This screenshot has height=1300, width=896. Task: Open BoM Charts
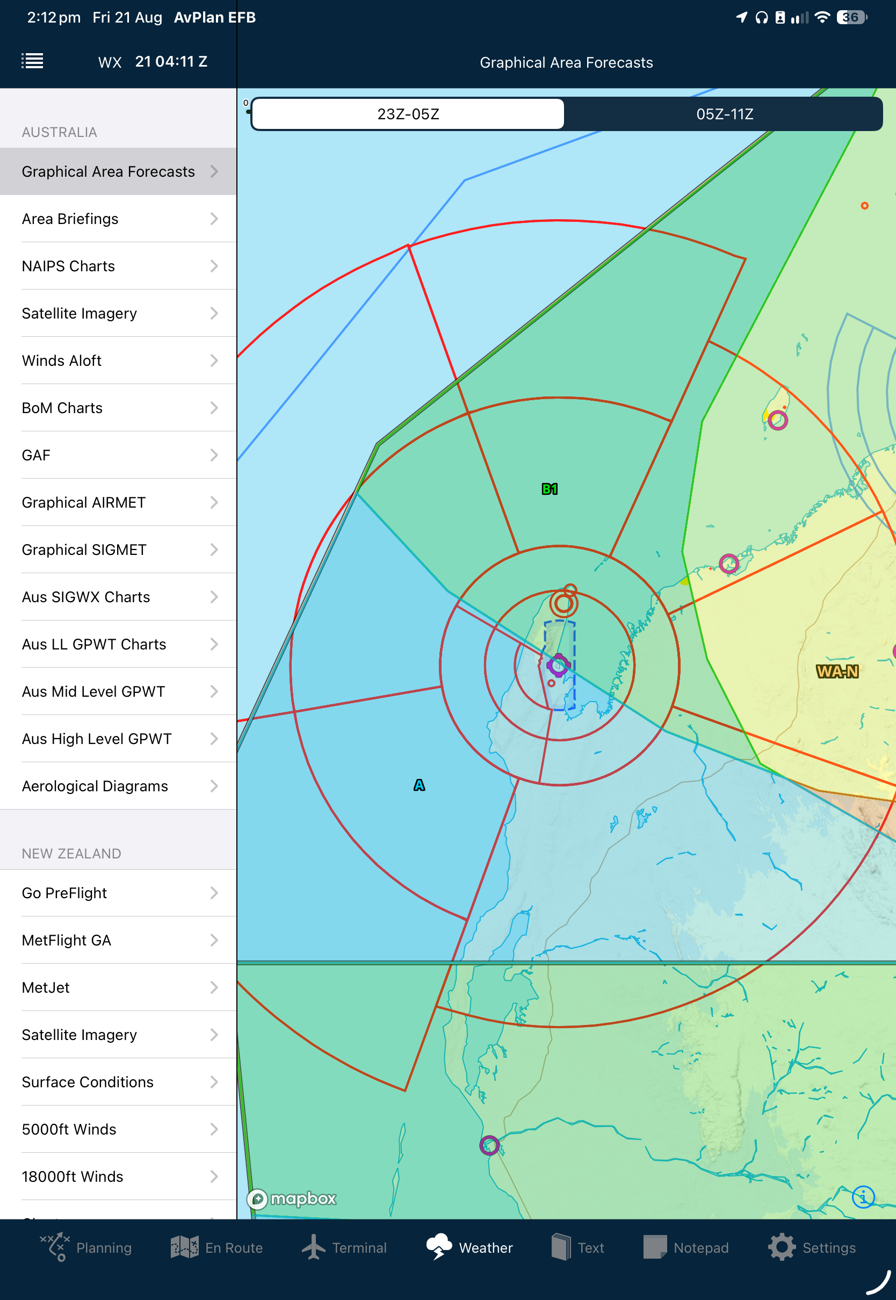tap(118, 408)
